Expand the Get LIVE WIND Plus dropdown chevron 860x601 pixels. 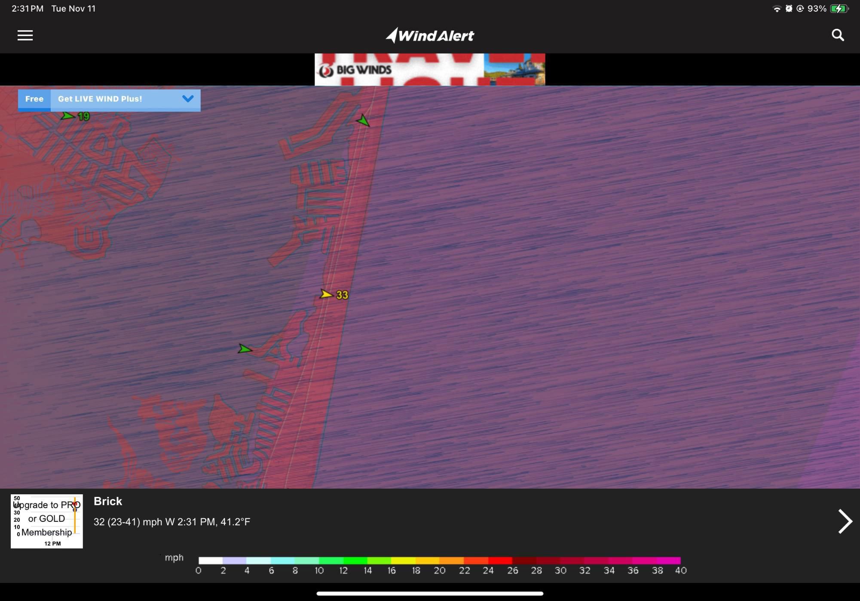click(188, 99)
